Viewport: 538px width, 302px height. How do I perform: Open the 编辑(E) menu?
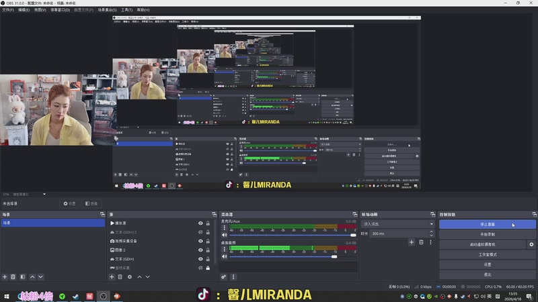pyautogui.click(x=24, y=10)
